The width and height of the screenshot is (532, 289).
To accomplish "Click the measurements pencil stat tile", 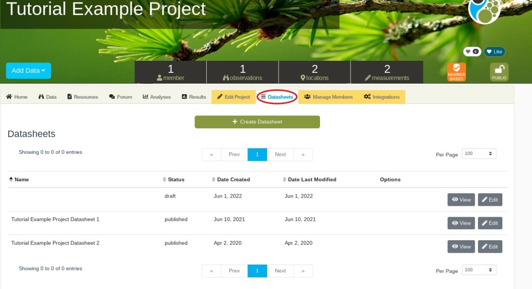I will pos(387,72).
